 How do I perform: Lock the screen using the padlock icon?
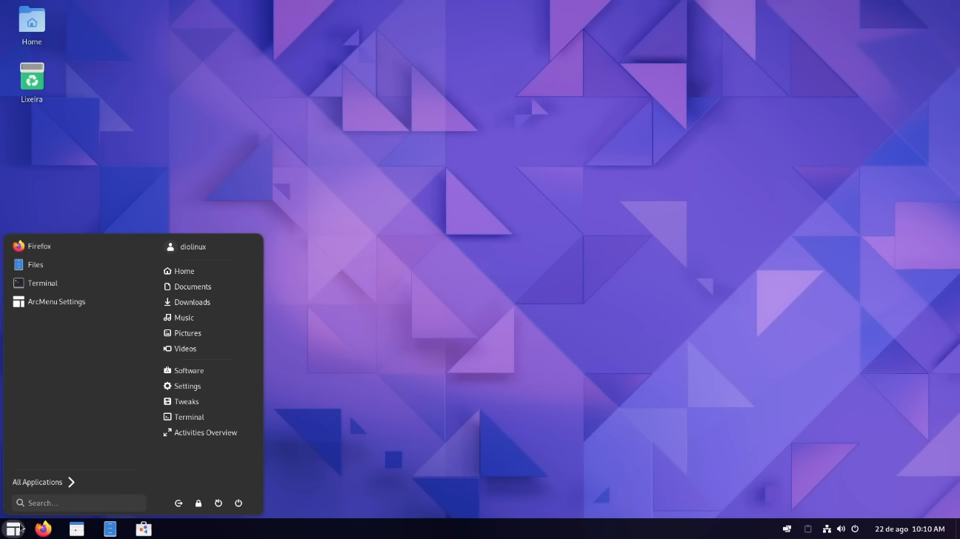pyautogui.click(x=199, y=503)
